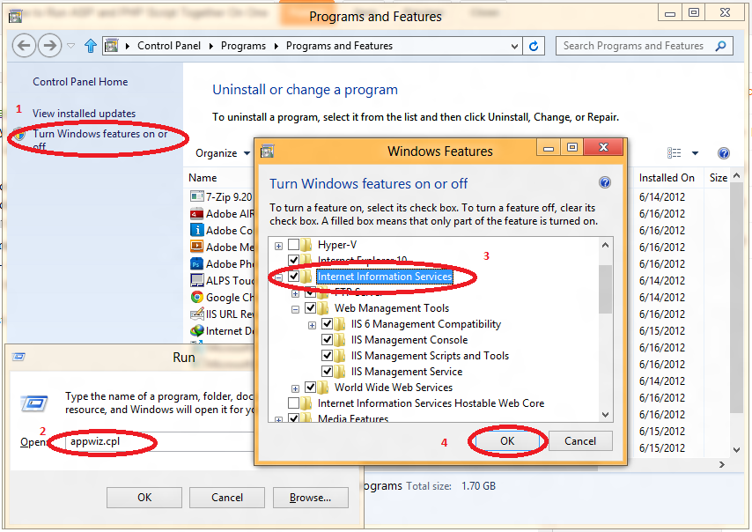Click the Control Panel breadcrumb
This screenshot has height=532, width=752.
170,45
